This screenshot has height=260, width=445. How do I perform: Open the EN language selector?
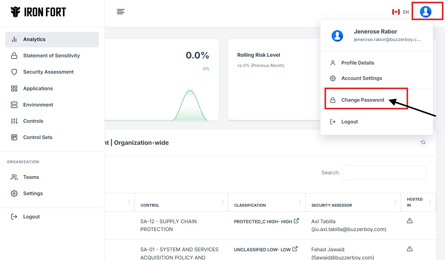(x=400, y=12)
